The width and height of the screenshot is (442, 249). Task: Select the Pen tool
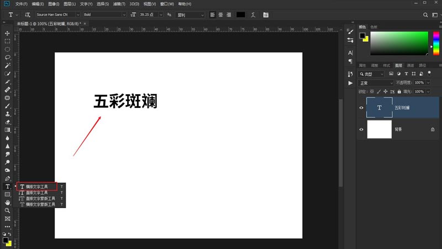[x=7, y=178]
